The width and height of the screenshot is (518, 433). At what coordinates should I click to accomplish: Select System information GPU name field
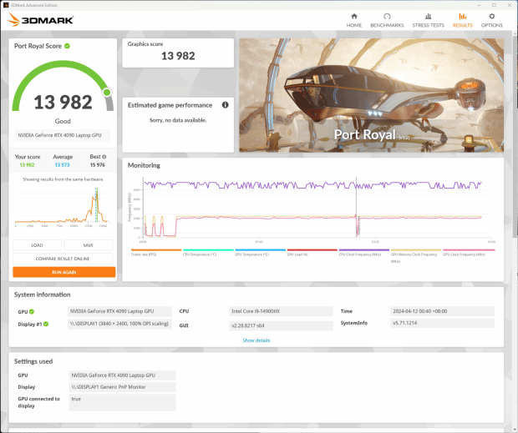pyautogui.click(x=119, y=311)
